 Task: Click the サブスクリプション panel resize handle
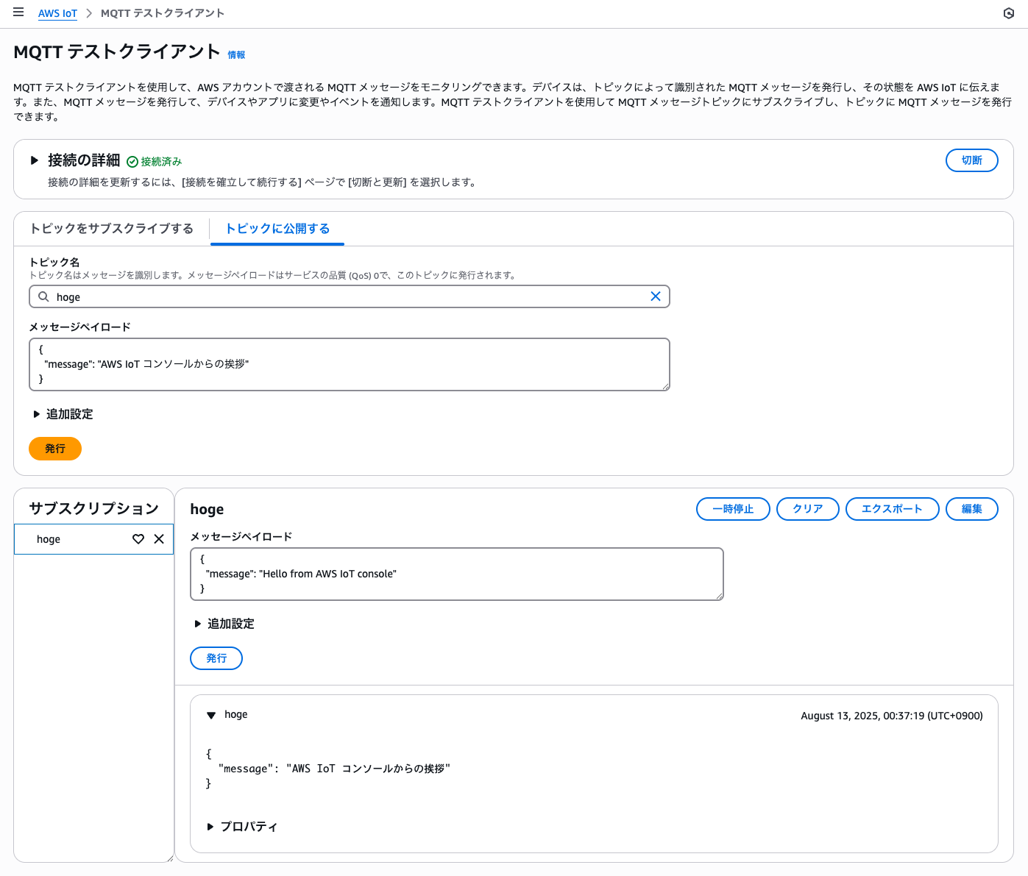(x=170, y=858)
